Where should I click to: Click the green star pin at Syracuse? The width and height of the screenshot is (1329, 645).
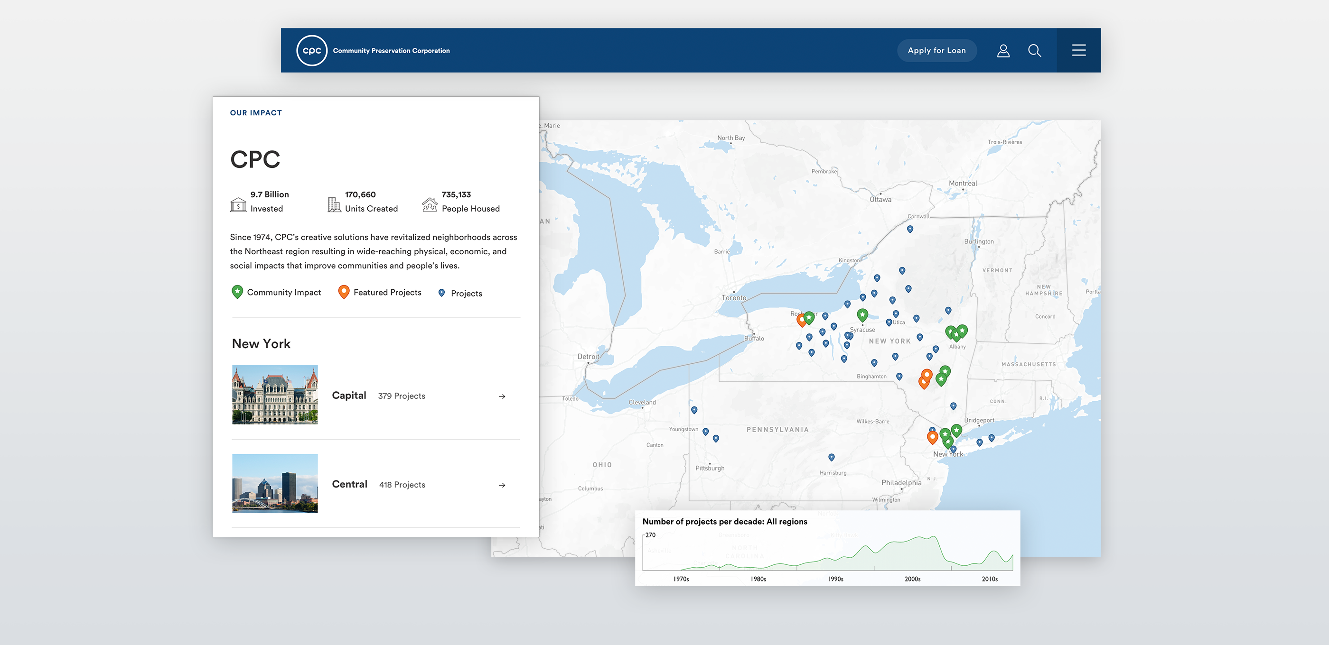(x=862, y=315)
